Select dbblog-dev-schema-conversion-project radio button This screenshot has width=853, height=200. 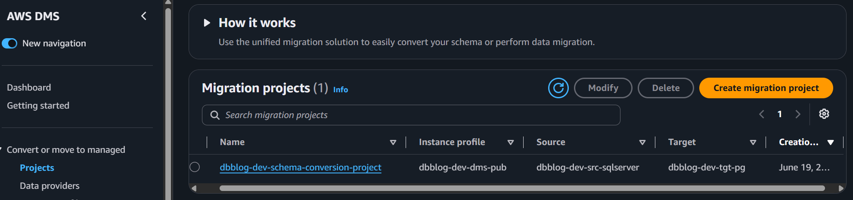[x=195, y=167]
